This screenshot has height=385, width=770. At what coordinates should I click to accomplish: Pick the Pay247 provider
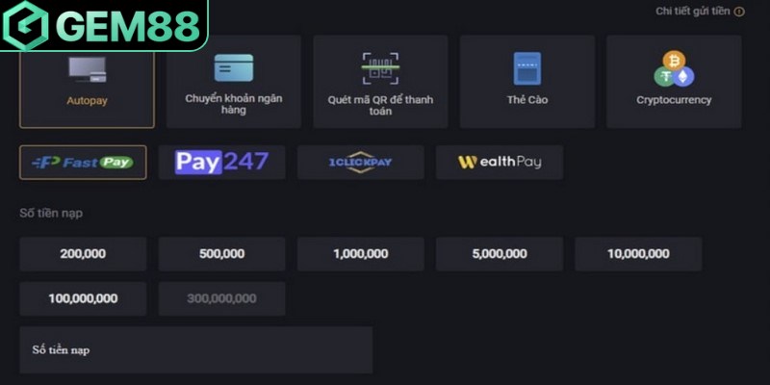tap(221, 162)
